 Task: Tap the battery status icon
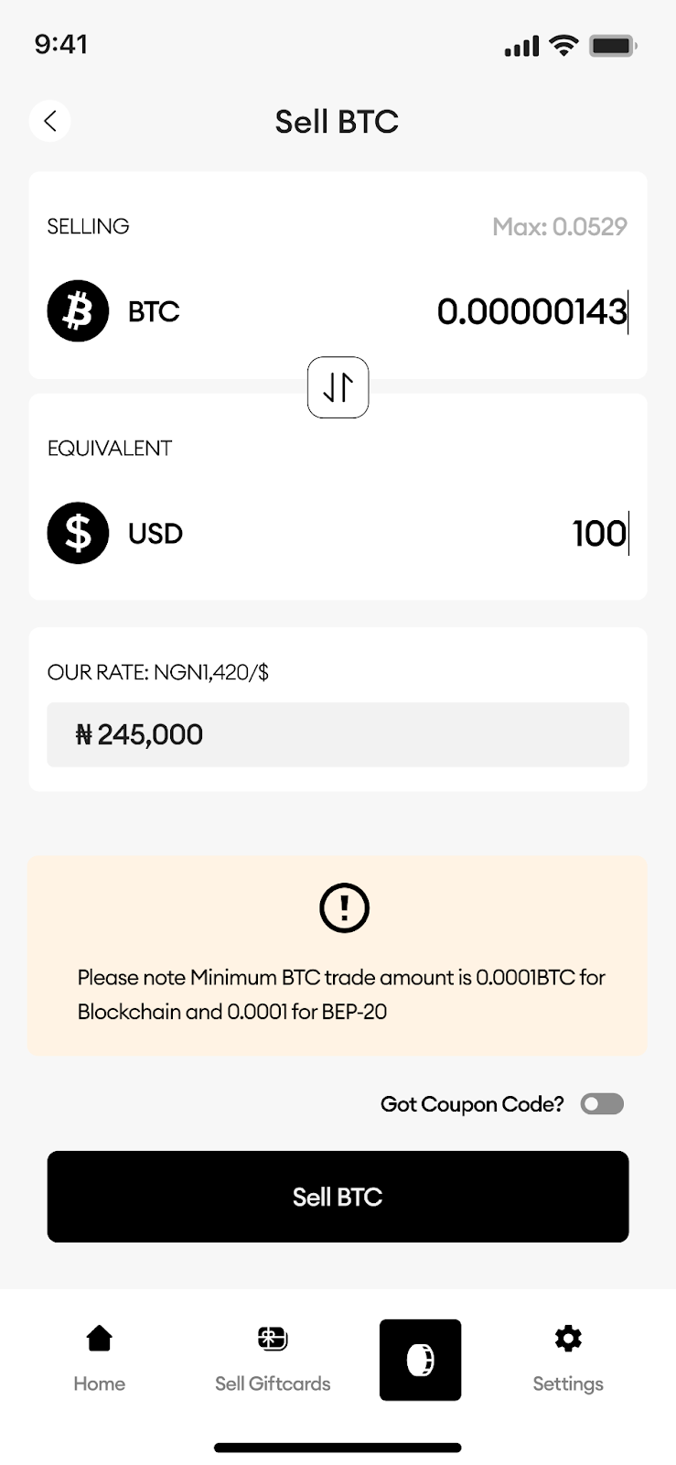[x=613, y=45]
